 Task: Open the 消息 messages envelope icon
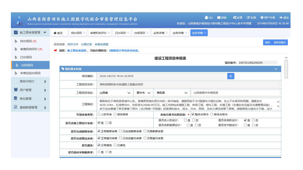point(219,18)
